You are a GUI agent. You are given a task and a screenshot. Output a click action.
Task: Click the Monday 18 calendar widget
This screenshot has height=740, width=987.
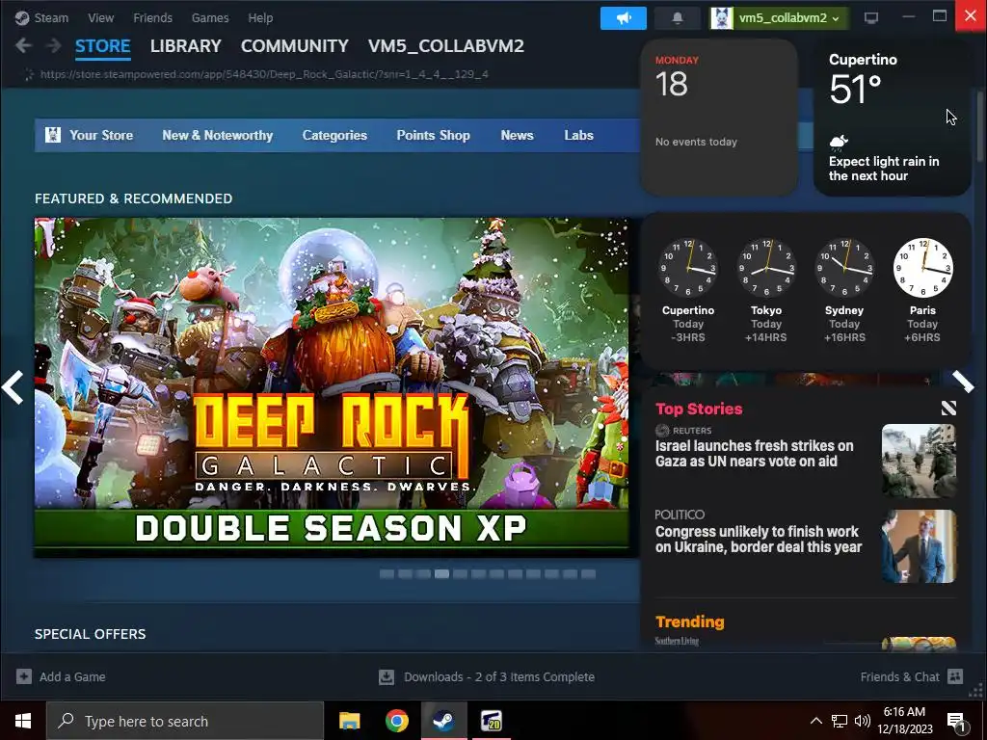719,118
